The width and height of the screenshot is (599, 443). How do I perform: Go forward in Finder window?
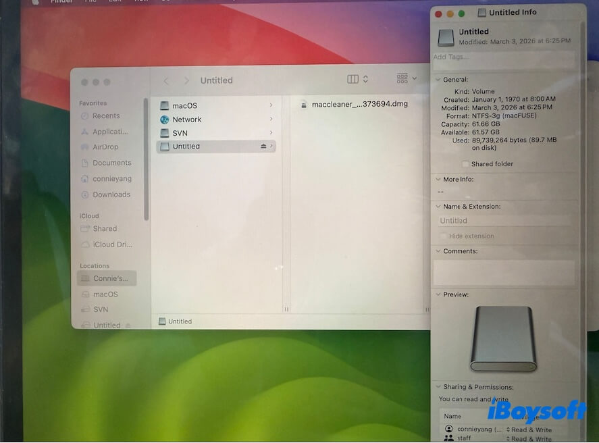click(186, 81)
